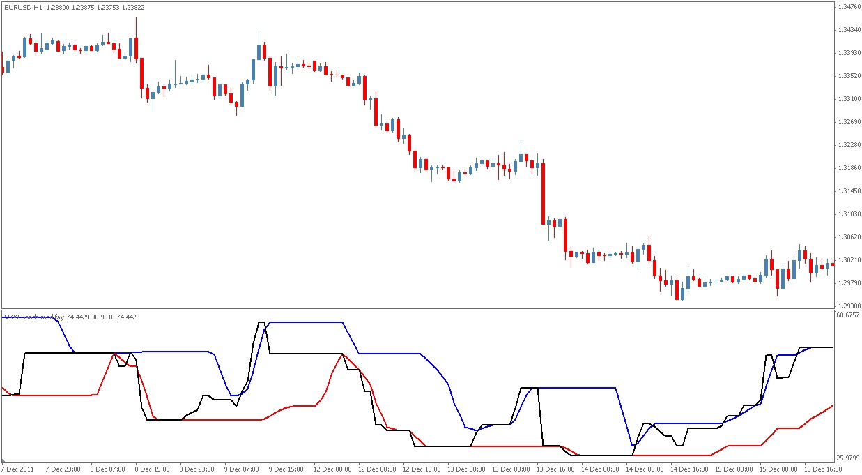Click the 1.31860 price label
Viewport: 862px width, 475px height.
click(849, 168)
